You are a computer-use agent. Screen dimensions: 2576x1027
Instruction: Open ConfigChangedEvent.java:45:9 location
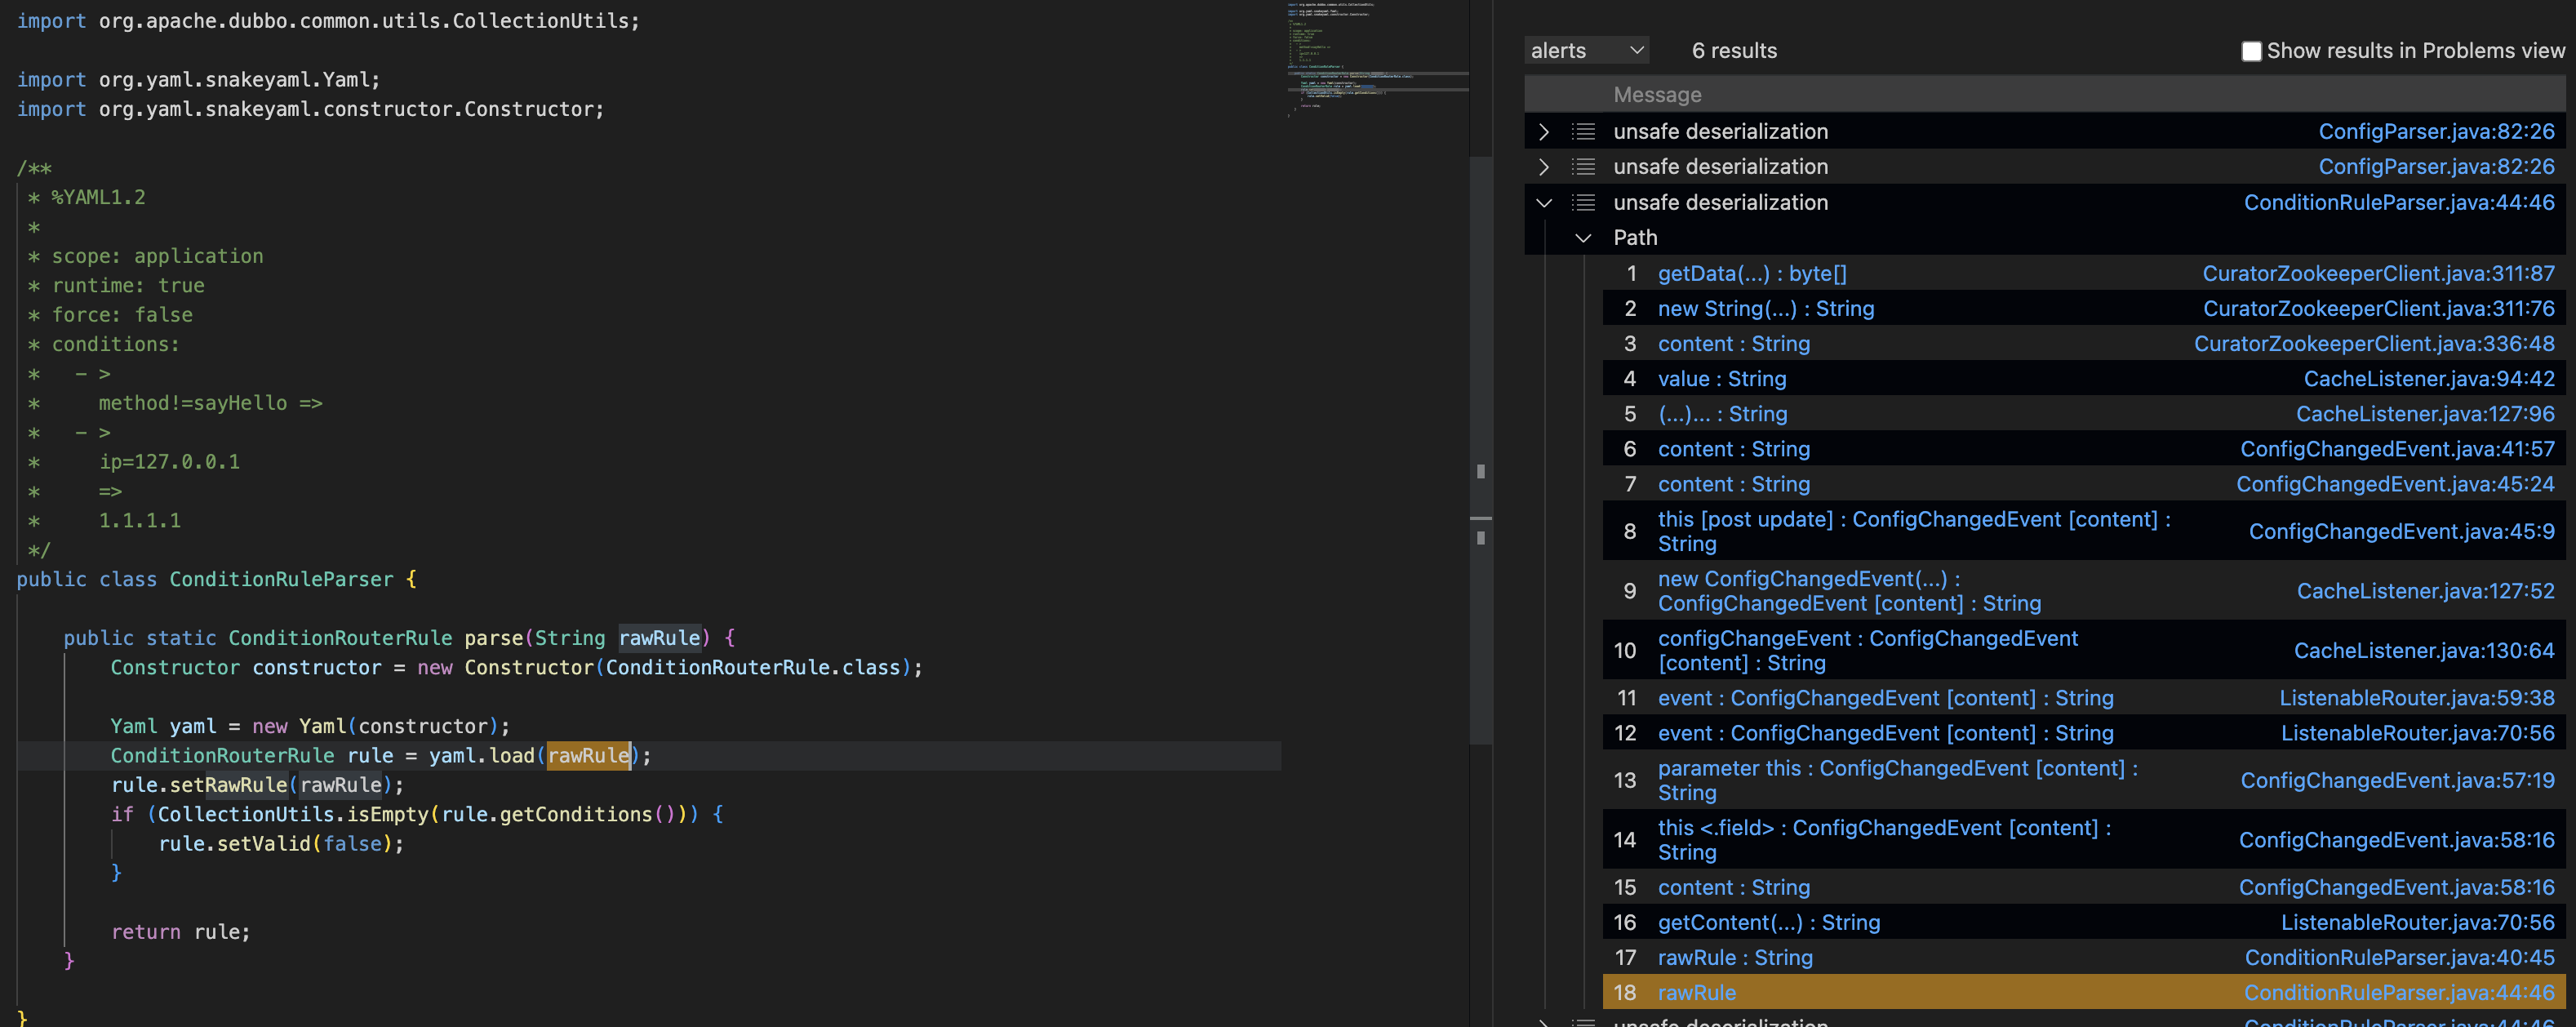coord(2401,532)
